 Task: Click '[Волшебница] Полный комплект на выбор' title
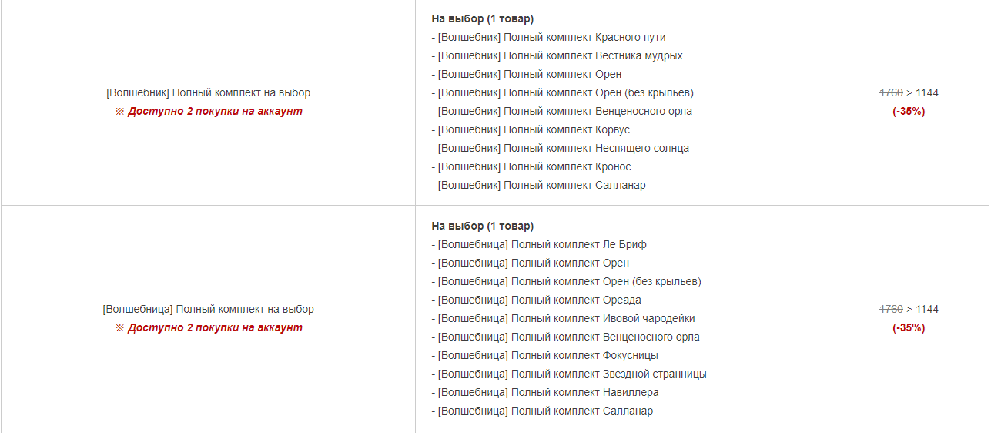(208, 309)
